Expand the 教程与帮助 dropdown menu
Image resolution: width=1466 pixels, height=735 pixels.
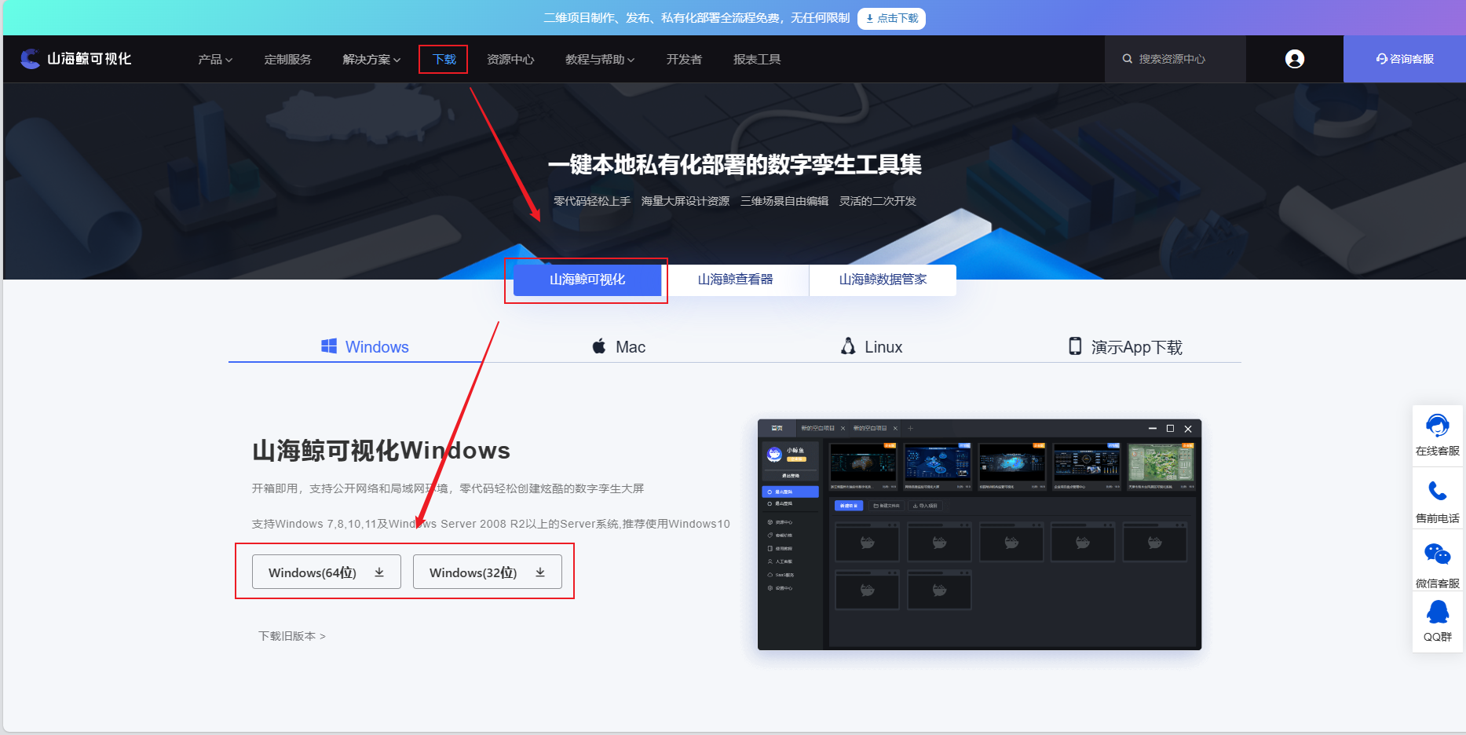click(600, 59)
